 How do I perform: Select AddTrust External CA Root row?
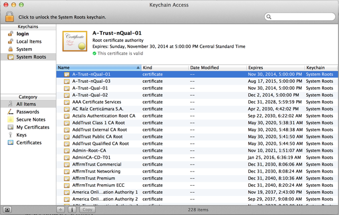[197, 130]
